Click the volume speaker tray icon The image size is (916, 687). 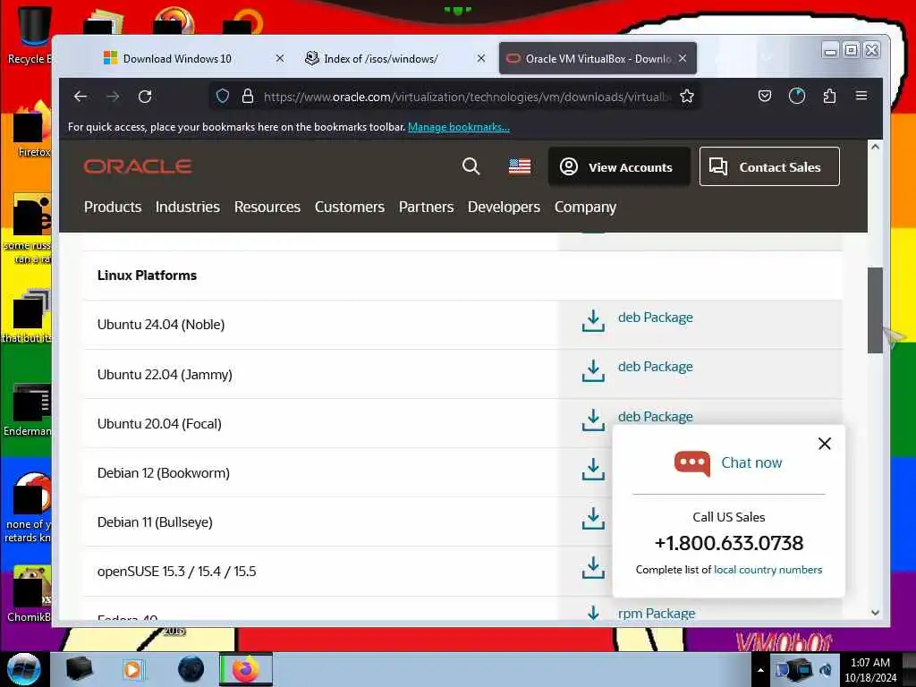826,669
